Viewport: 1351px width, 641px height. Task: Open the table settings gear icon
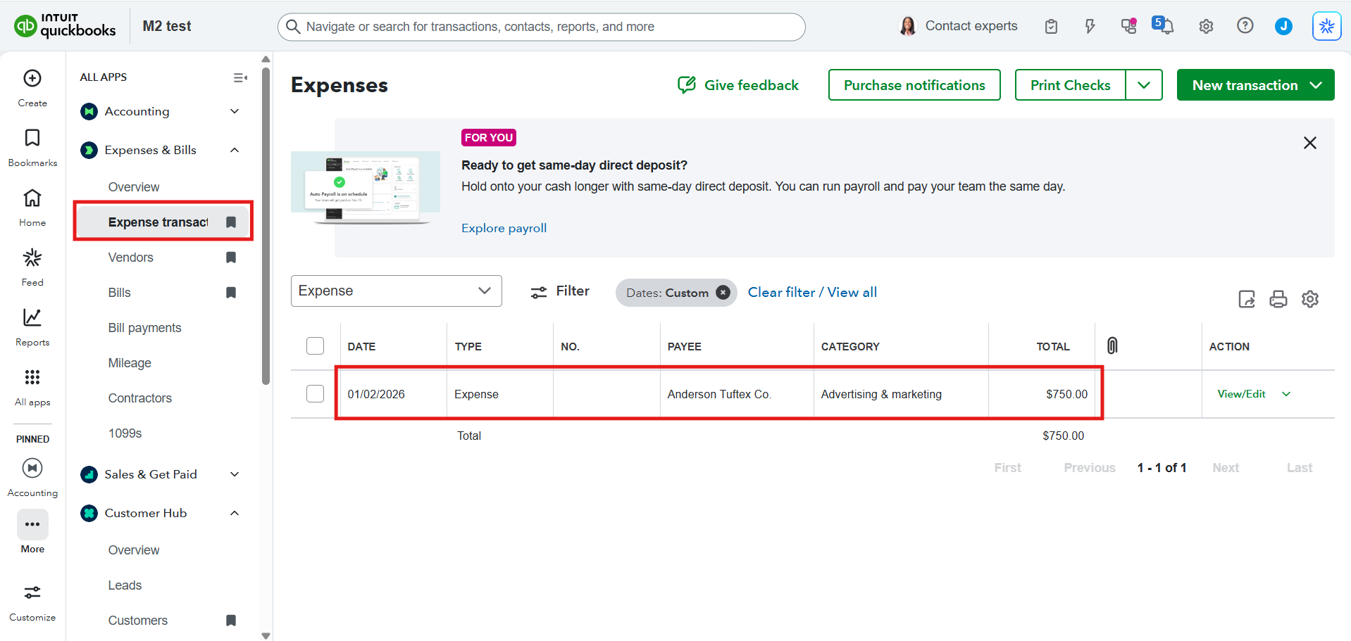[x=1310, y=299]
